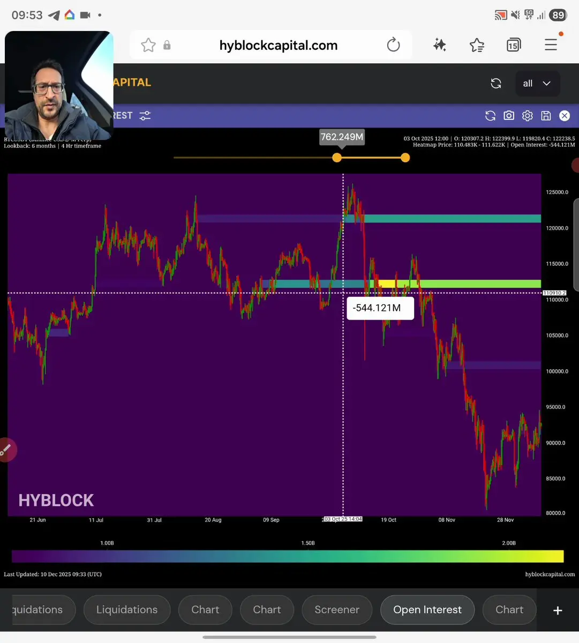Click the 19 Oct date axis label
Image resolution: width=579 pixels, height=643 pixels.
point(388,520)
